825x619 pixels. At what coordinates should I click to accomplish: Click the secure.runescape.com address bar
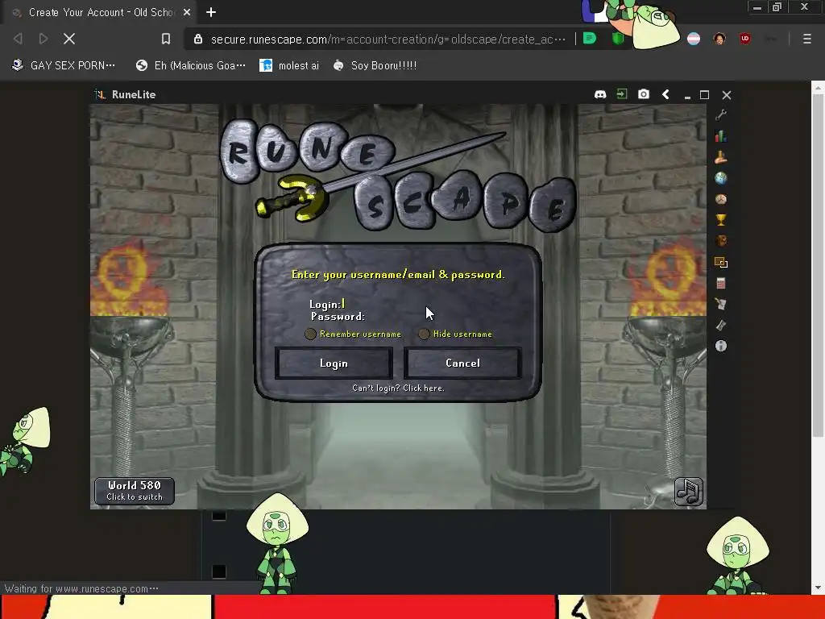tap(388, 39)
